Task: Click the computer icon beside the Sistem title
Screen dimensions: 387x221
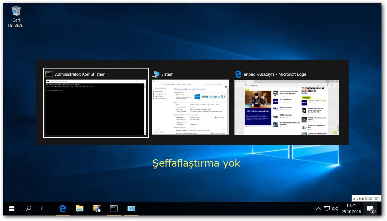Action: tap(156, 74)
